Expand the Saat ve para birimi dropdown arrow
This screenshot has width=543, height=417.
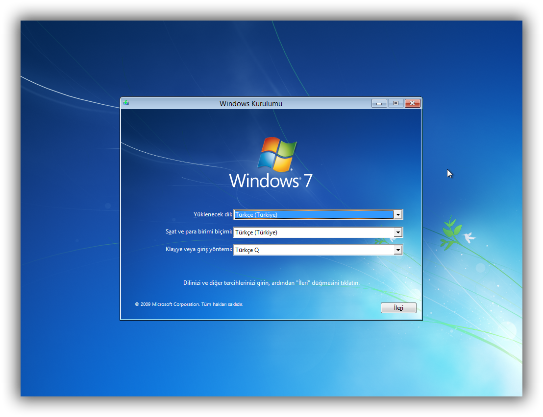398,232
